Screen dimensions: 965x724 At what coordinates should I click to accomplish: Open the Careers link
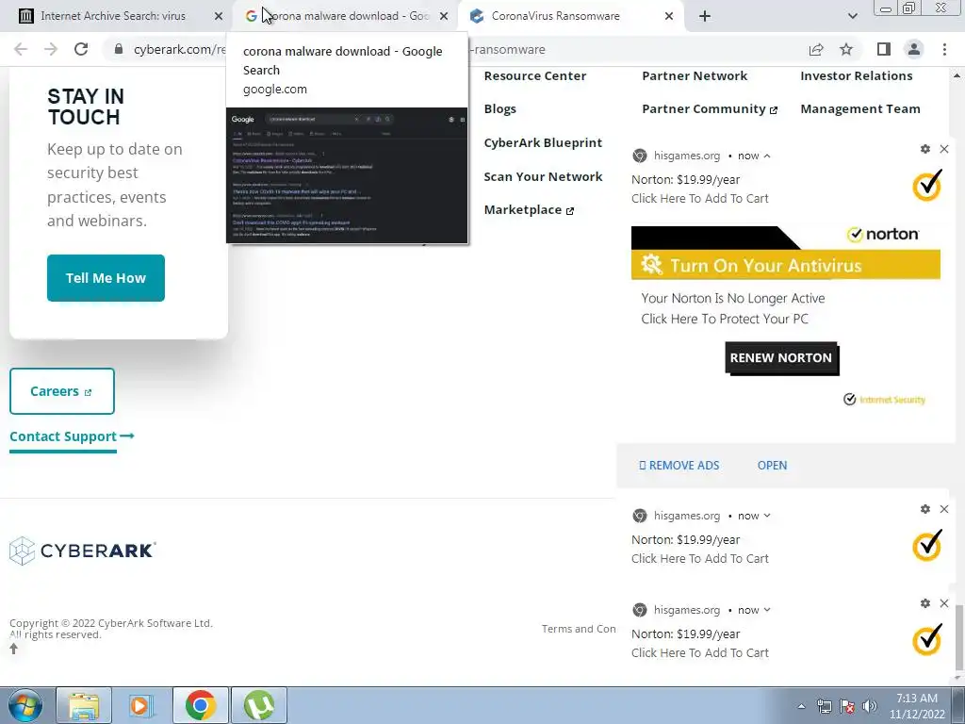[62, 391]
